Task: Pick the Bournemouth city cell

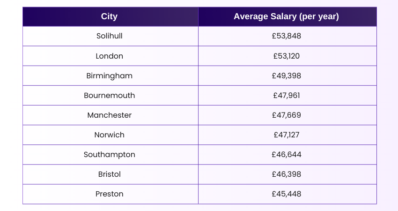Action: (110, 95)
